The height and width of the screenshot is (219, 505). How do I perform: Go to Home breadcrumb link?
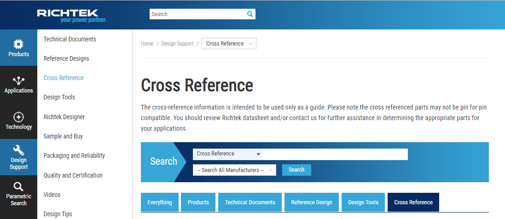click(x=147, y=43)
